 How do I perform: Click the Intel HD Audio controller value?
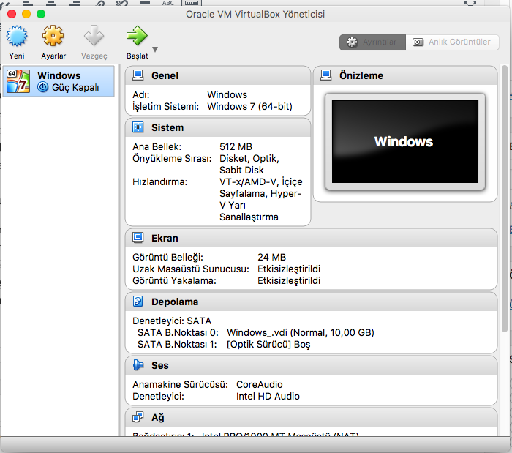pos(268,396)
